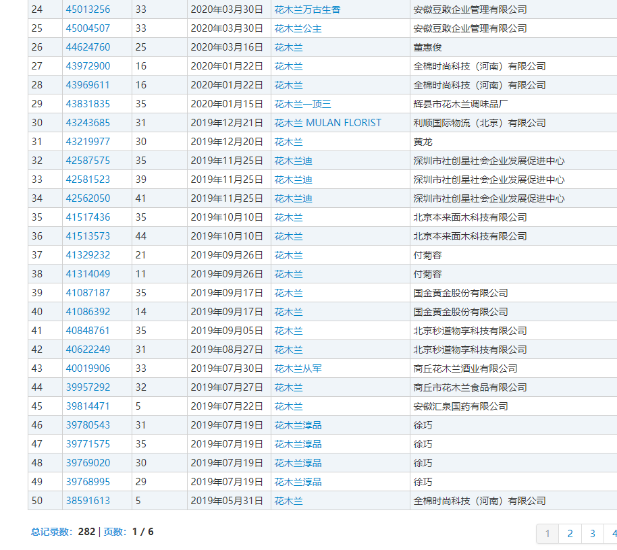Open application number 38591613

point(88,501)
